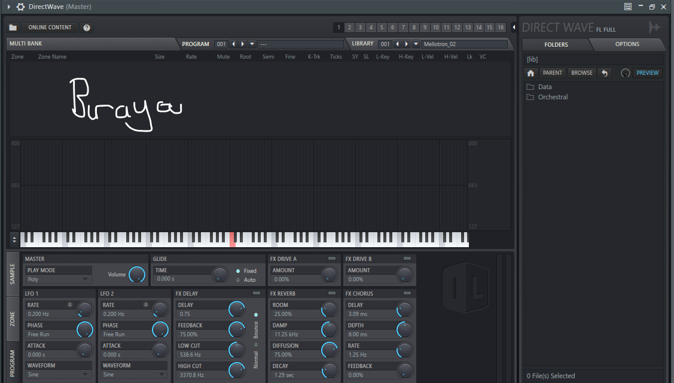Select previous program arrow

pyautogui.click(x=233, y=44)
